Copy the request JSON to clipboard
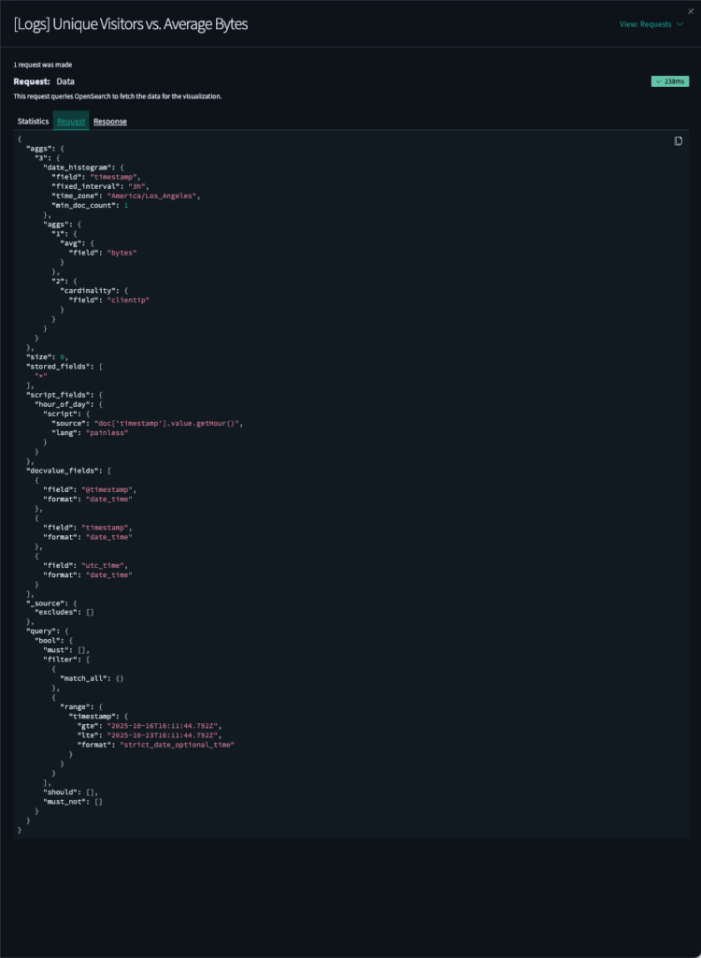 679,139
